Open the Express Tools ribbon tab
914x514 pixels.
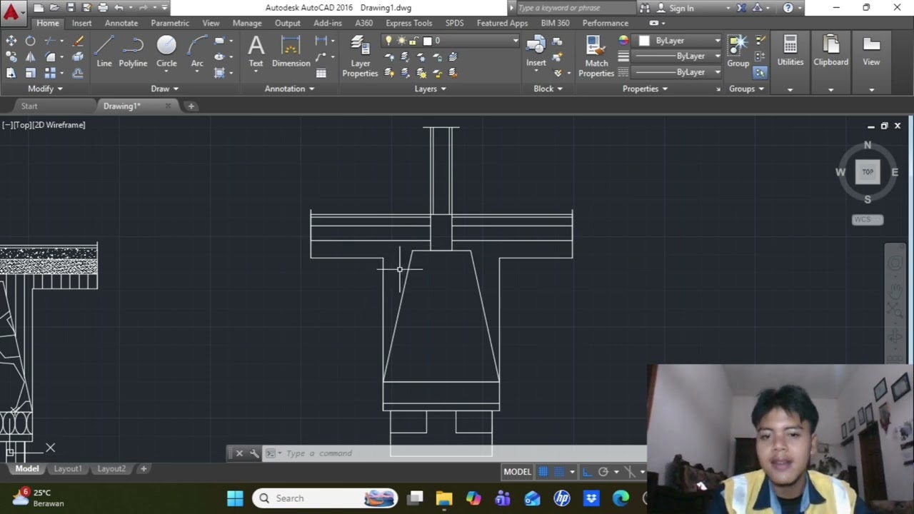(408, 23)
